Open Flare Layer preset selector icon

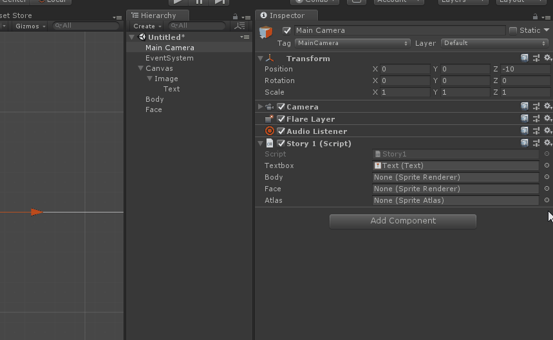536,118
